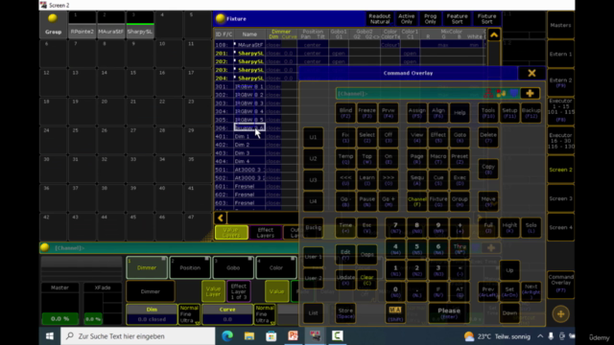Viewport: 614px width, 345px height.
Task: Toggle Blind (F2) in the Command Overlay
Action: pyautogui.click(x=345, y=113)
